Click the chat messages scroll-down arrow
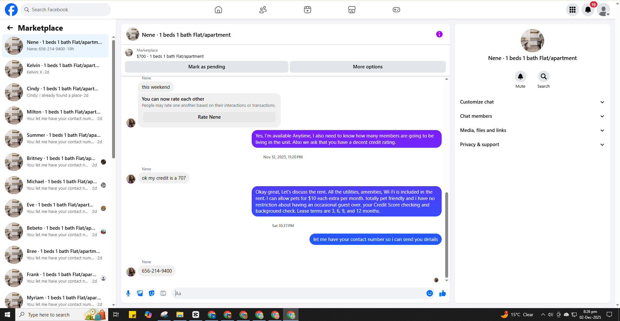This screenshot has width=620, height=321. coord(447,280)
